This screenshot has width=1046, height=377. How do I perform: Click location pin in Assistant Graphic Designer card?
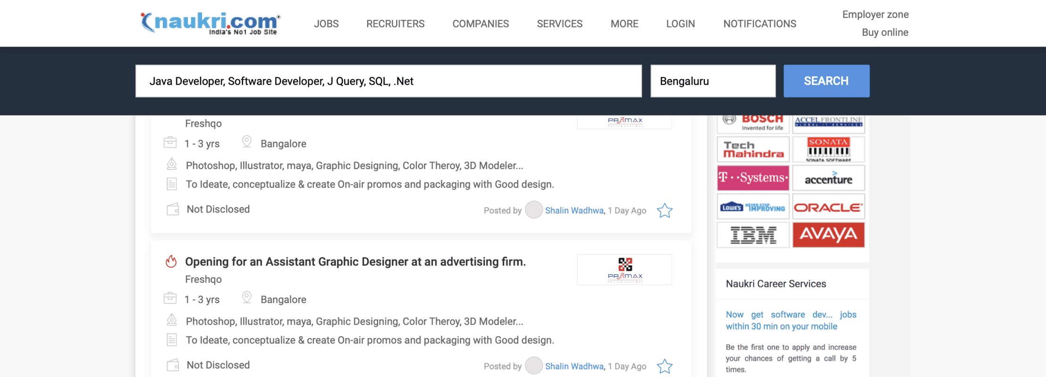pyautogui.click(x=246, y=298)
